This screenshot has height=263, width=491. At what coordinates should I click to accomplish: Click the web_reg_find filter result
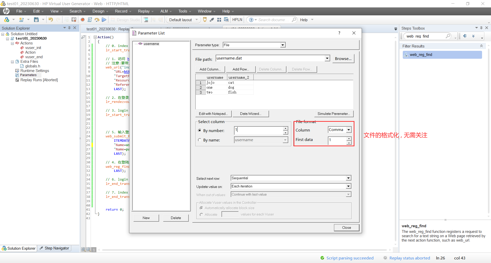pos(442,55)
